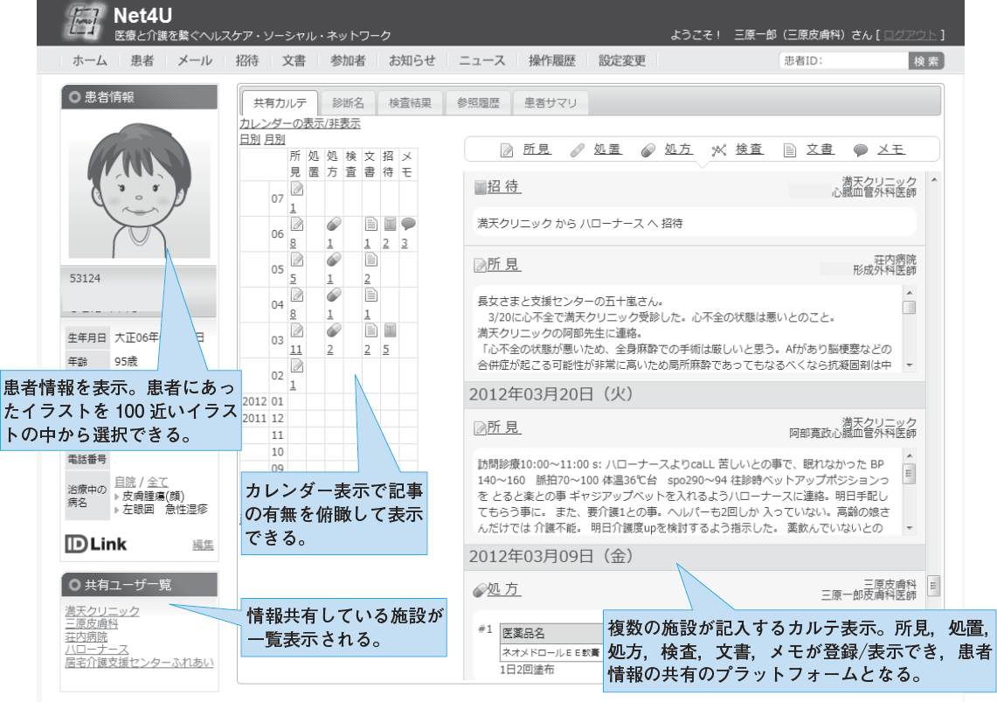
Task: Toggle カレンダーの表示/非表示 link
Action: pos(300,123)
